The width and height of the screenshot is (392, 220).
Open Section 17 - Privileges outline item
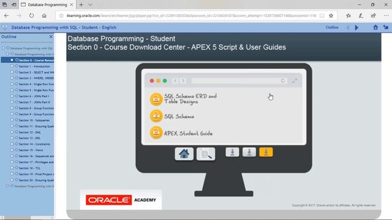pos(36,162)
